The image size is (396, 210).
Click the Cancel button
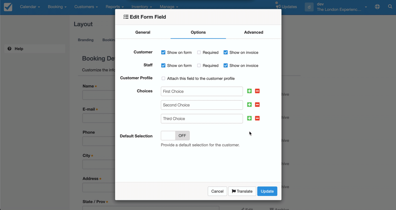(x=217, y=191)
